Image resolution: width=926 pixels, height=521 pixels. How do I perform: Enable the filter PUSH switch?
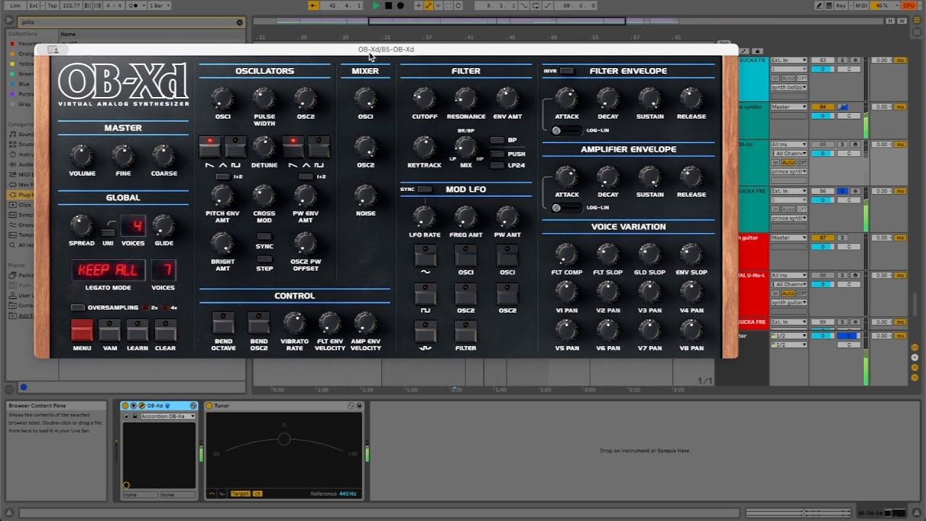pyautogui.click(x=497, y=153)
